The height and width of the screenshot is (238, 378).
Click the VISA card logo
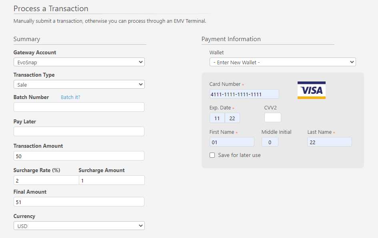[x=312, y=90]
